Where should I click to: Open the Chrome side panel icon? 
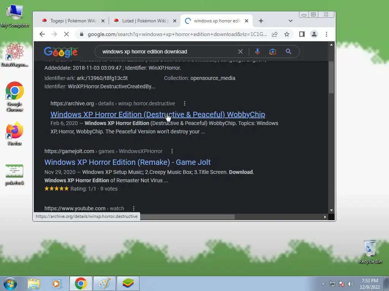click(302, 34)
